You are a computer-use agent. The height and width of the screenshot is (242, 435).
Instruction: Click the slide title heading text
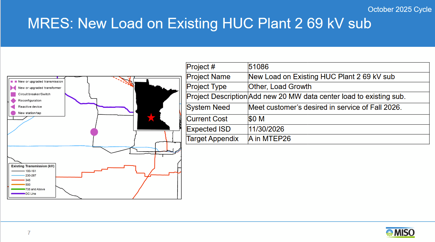199,24
